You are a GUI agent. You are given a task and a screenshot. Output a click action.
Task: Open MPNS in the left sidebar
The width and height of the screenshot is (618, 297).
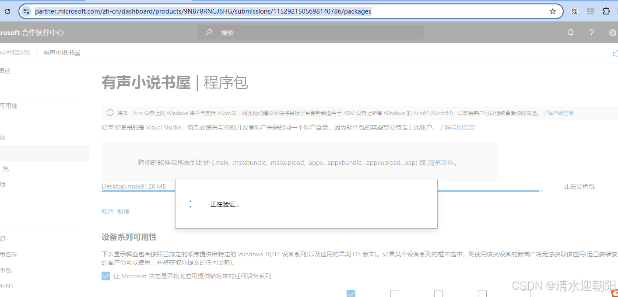(x=7, y=286)
